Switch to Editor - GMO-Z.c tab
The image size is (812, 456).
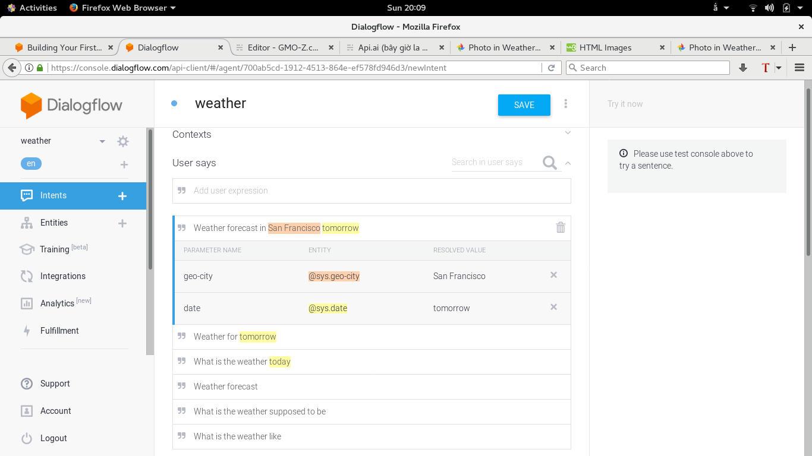tap(285, 47)
